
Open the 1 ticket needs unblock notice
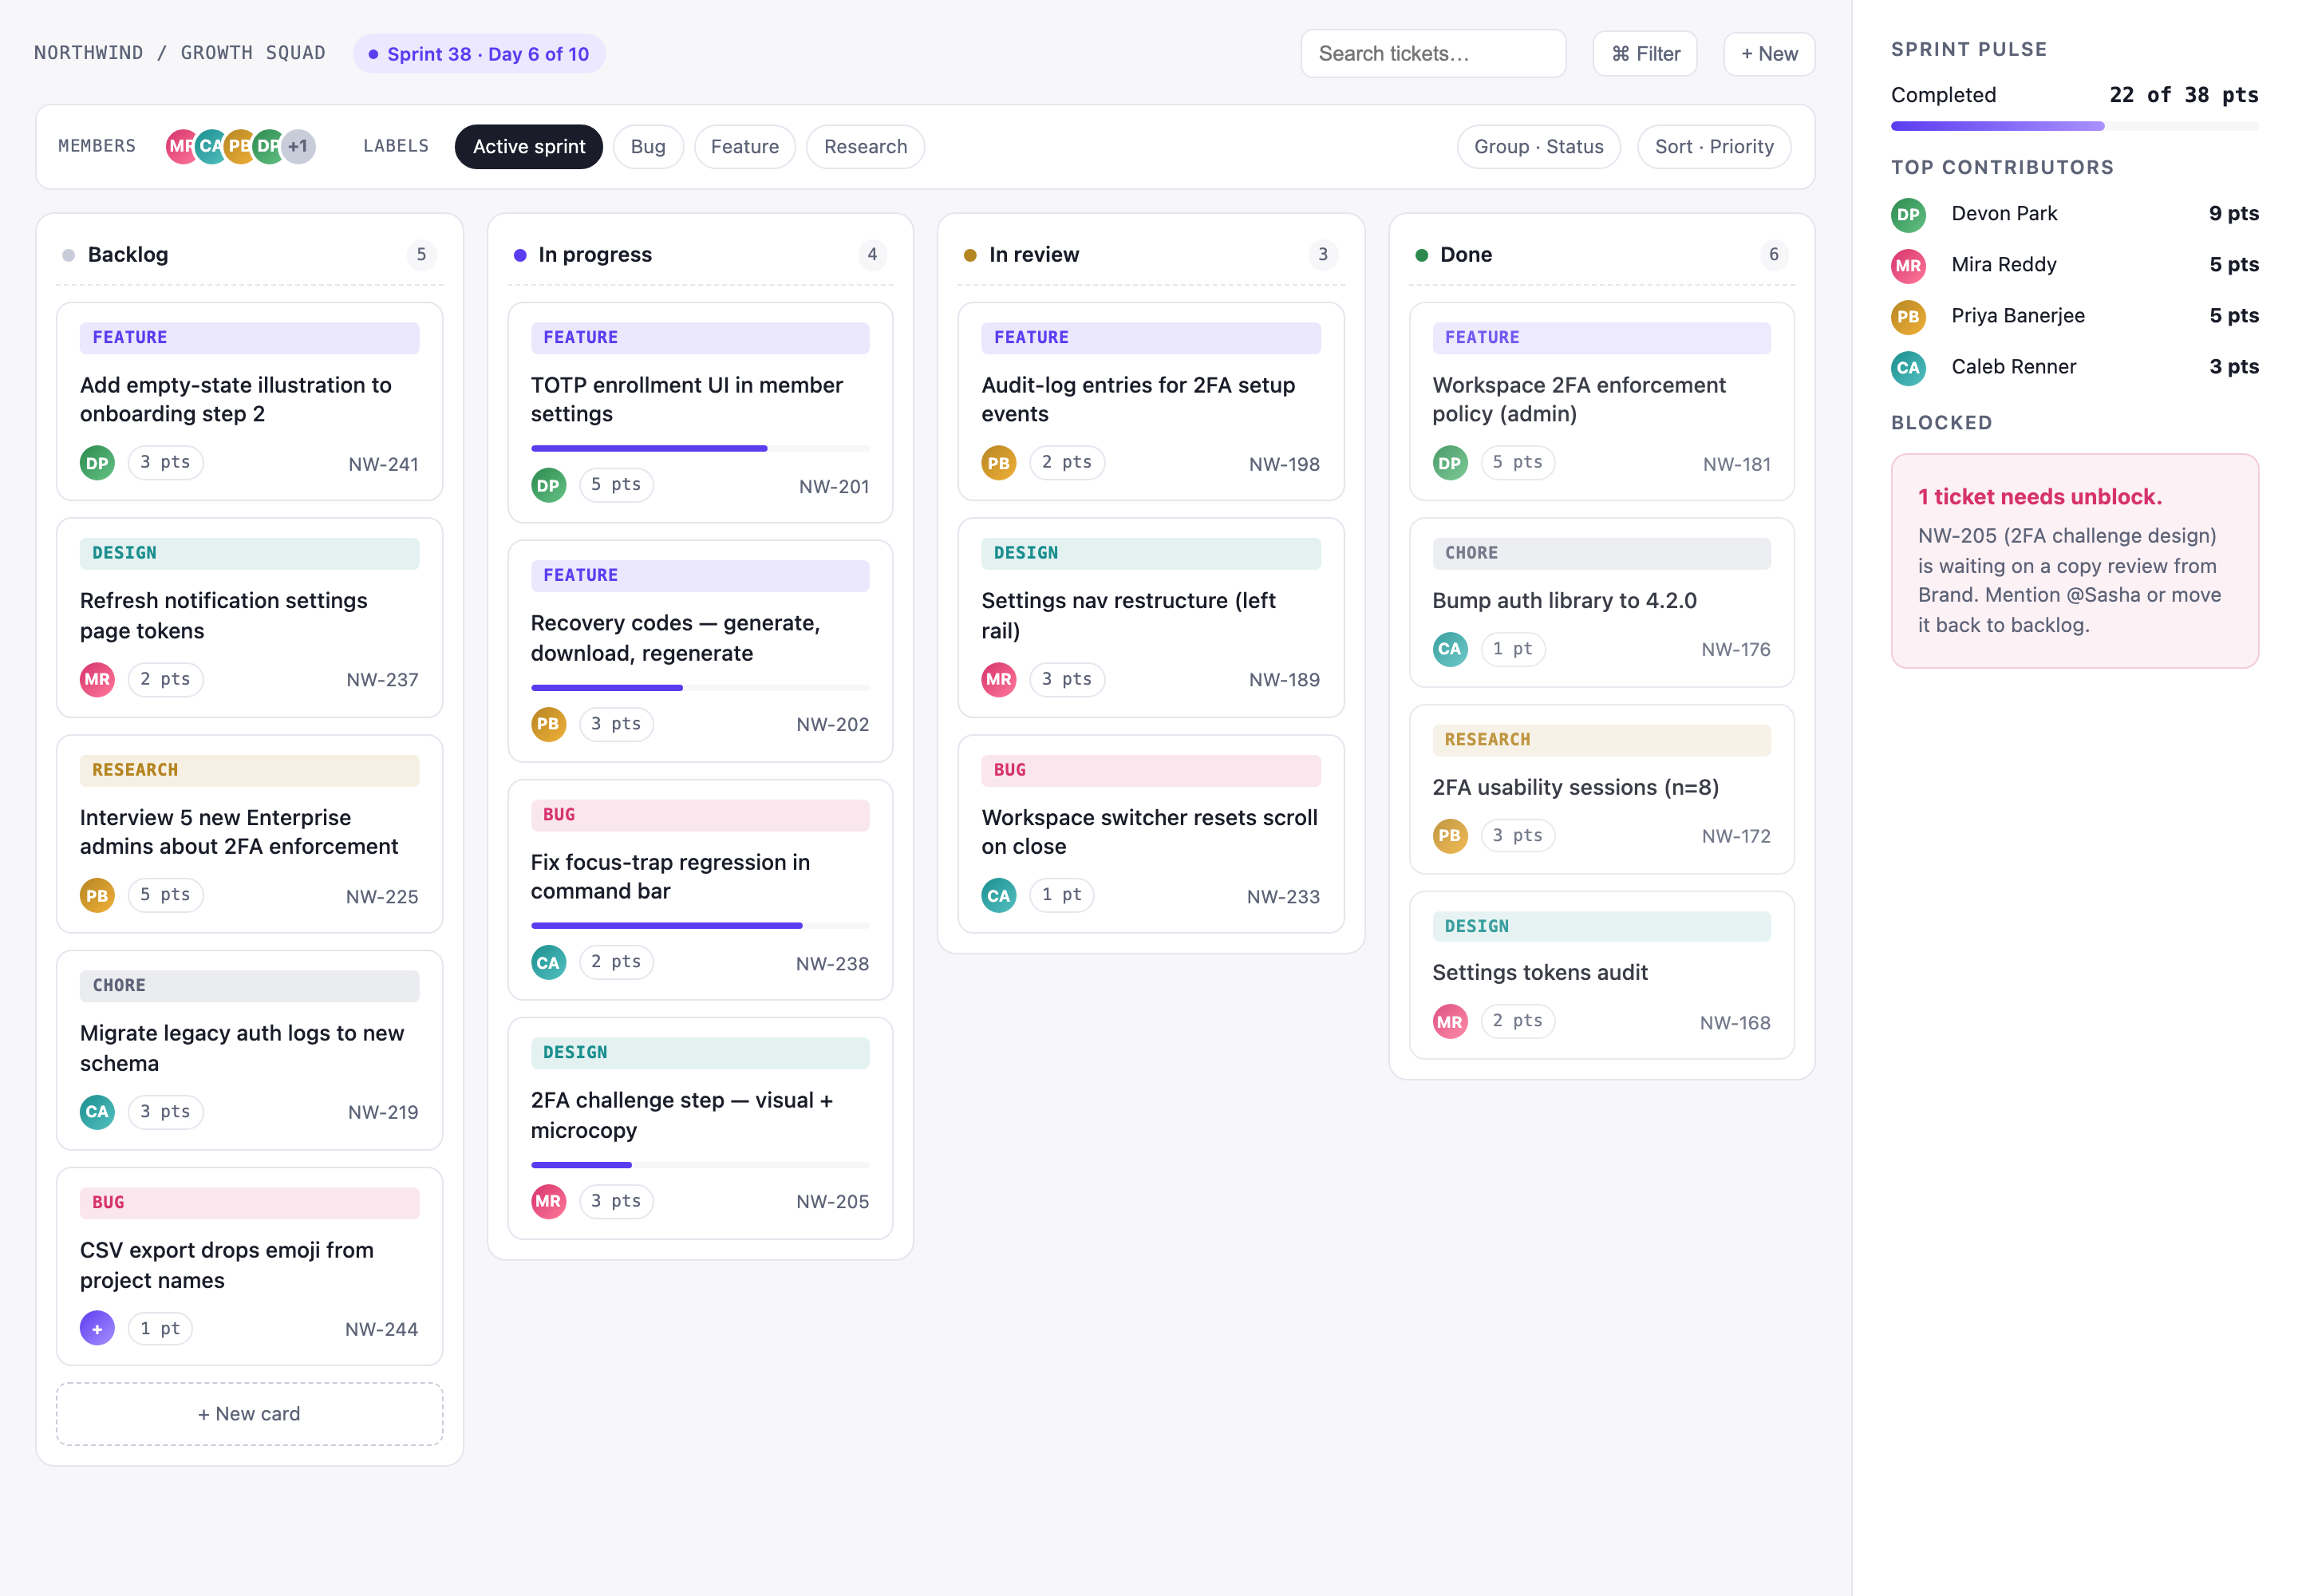2074,561
